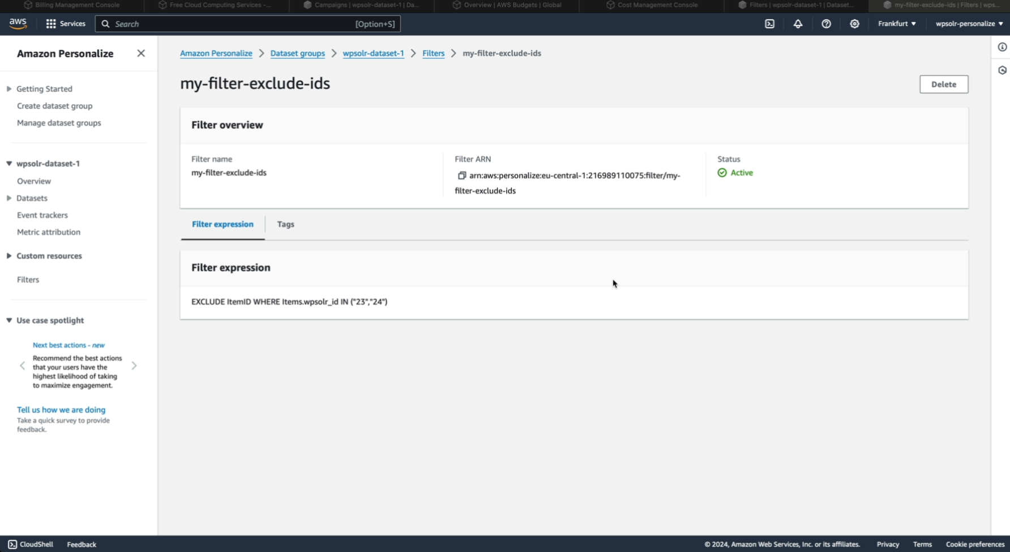Open CloudShell in the footer

point(31,544)
